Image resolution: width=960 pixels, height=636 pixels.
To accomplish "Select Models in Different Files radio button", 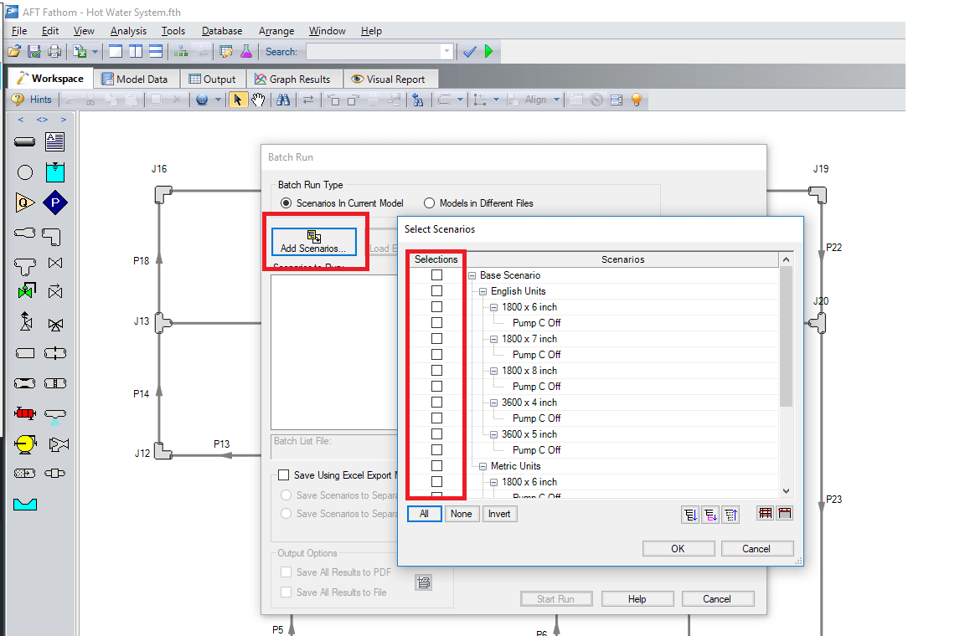I will (429, 203).
